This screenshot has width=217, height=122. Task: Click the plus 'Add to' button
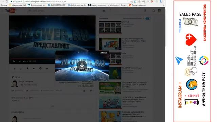[17, 91]
